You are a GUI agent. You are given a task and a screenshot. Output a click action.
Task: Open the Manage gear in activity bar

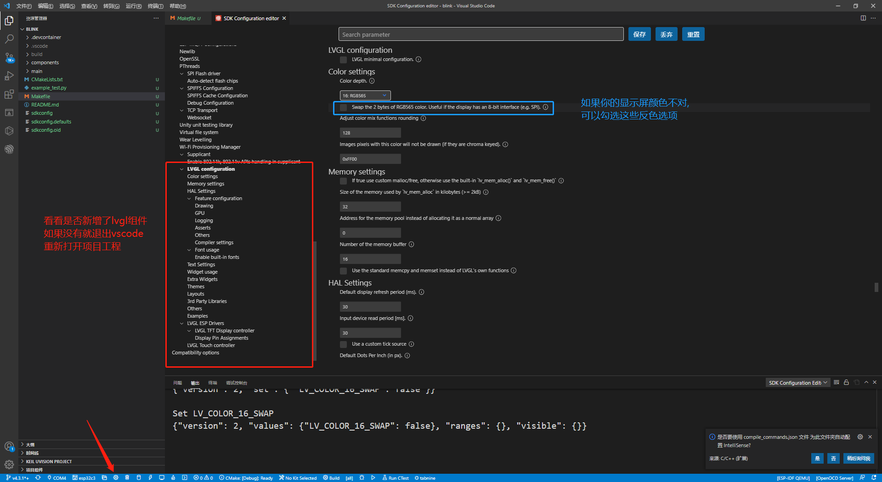(9, 465)
